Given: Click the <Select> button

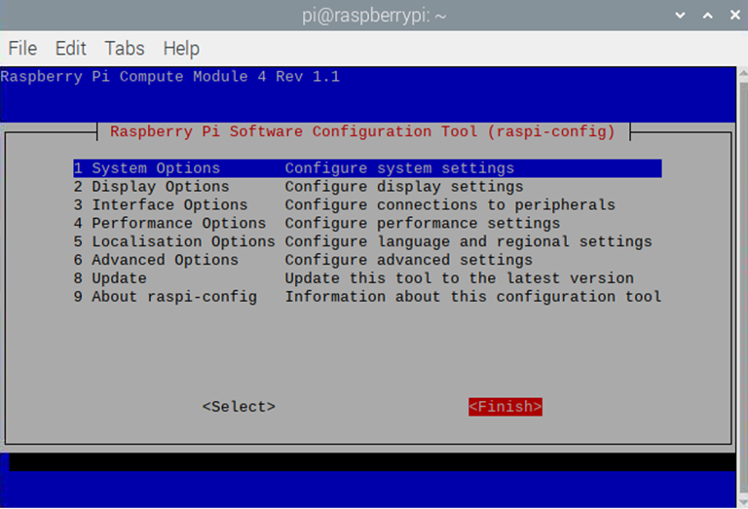Looking at the screenshot, I should point(239,407).
